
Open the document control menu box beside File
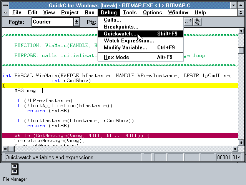pyautogui.click(x=5, y=13)
